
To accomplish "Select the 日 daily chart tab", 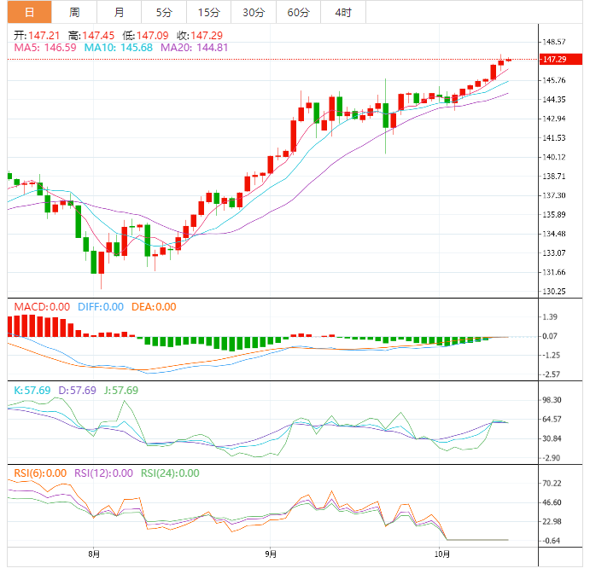I will click(29, 13).
